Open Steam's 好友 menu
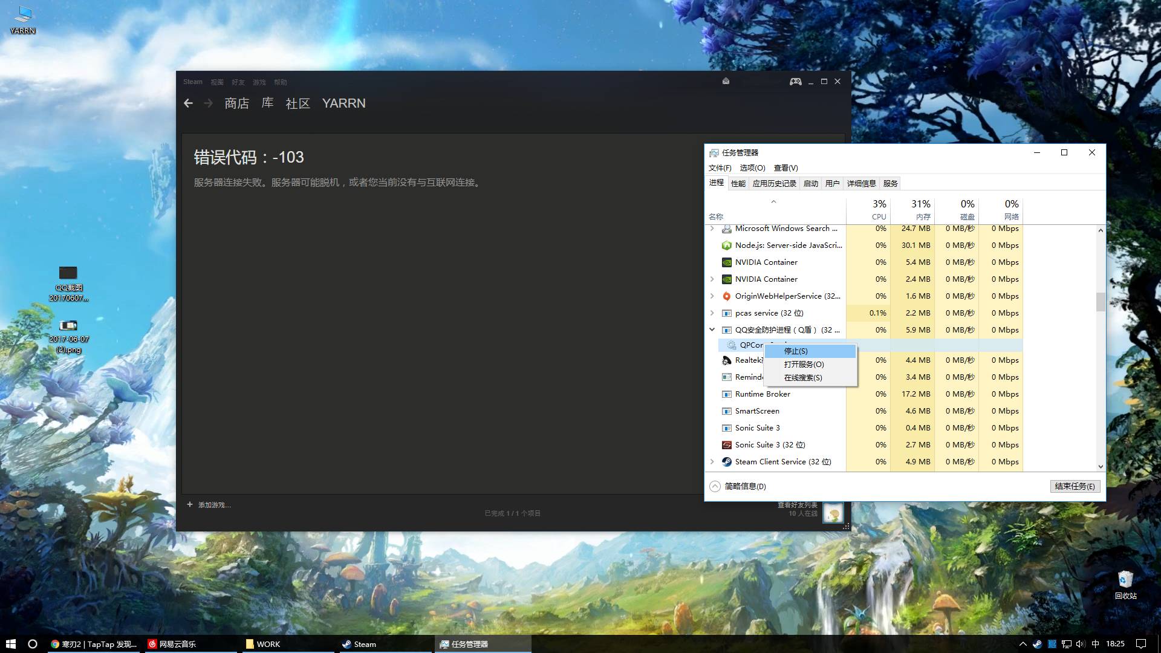This screenshot has width=1161, height=653. pyautogui.click(x=238, y=82)
